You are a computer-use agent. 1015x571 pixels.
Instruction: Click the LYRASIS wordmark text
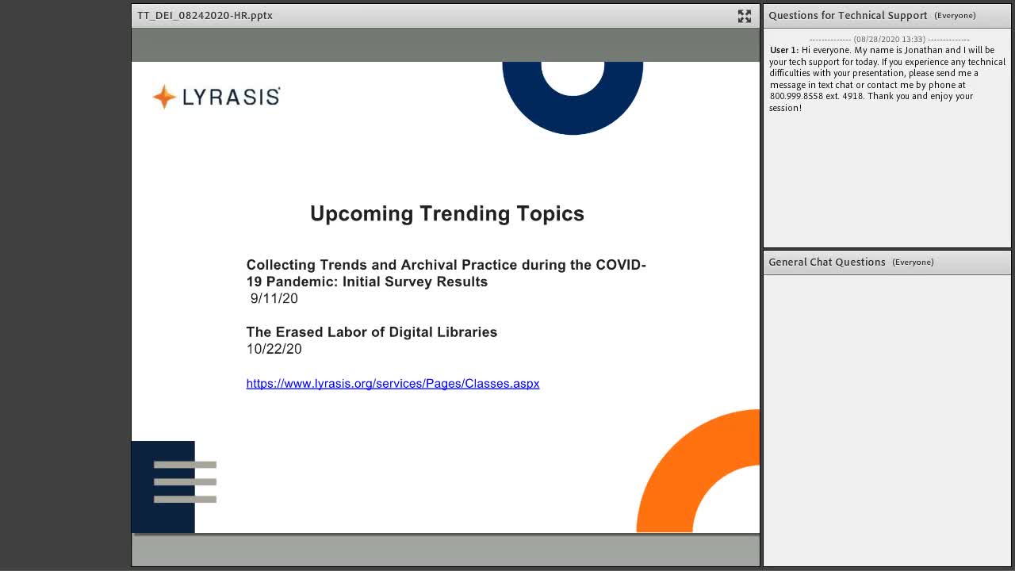(x=231, y=97)
